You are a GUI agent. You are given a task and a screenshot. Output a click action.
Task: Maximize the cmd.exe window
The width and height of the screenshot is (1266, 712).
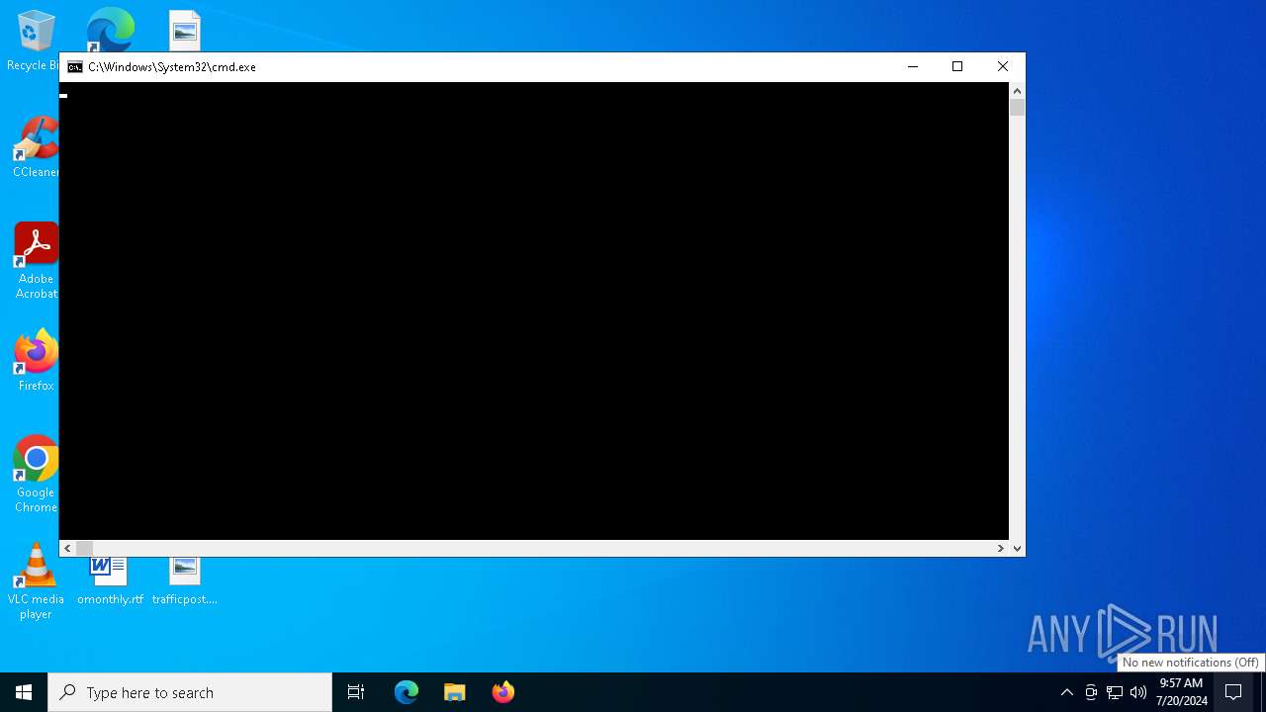(x=957, y=67)
